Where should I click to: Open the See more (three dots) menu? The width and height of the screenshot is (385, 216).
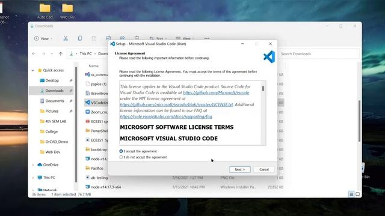pos(207,38)
